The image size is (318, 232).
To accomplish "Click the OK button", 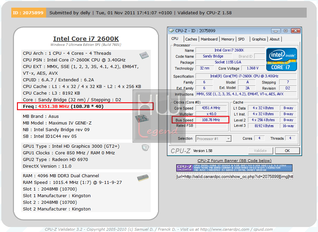I will pos(287,151).
